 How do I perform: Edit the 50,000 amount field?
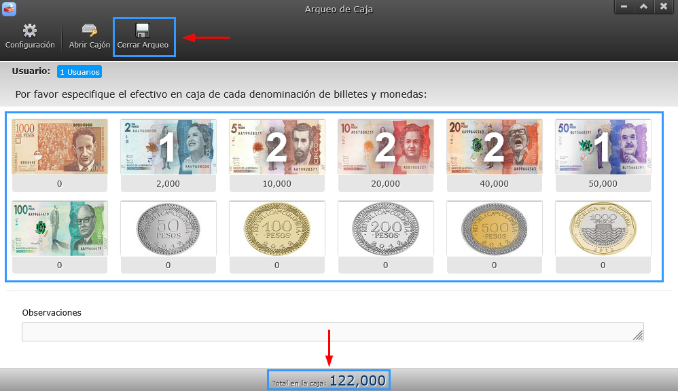pos(603,183)
